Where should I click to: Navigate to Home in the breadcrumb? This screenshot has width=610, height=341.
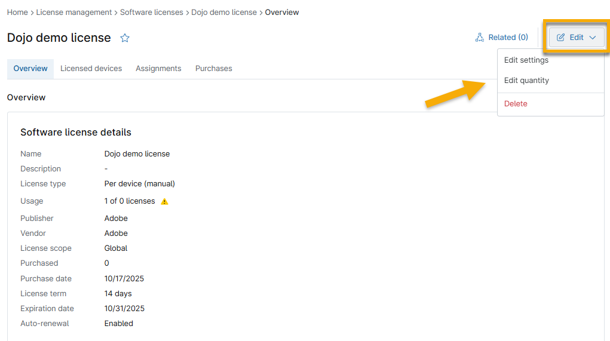[17, 13]
